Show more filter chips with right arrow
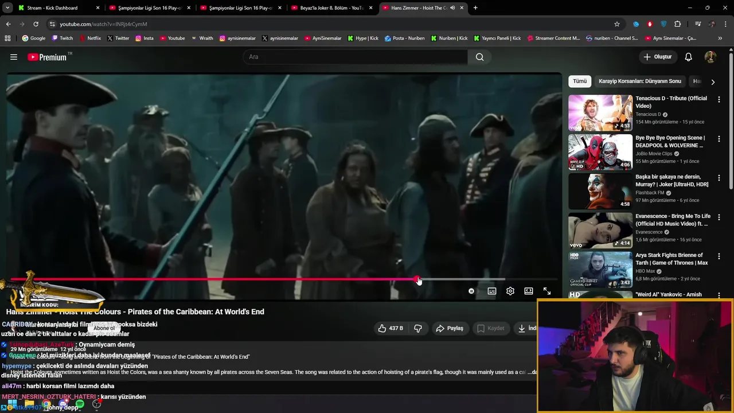The height and width of the screenshot is (413, 734). (x=713, y=81)
